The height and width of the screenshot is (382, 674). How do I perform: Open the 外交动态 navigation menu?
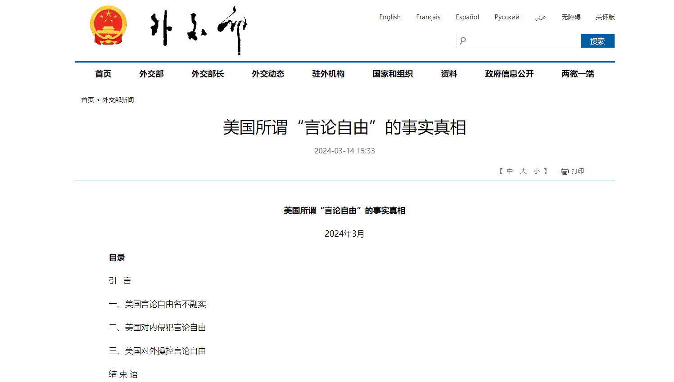[267, 74]
